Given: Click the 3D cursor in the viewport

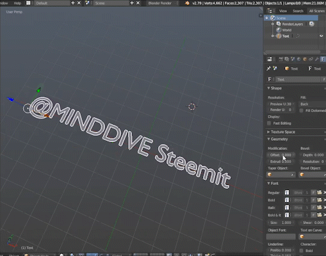Looking at the screenshot, I should 192,107.
